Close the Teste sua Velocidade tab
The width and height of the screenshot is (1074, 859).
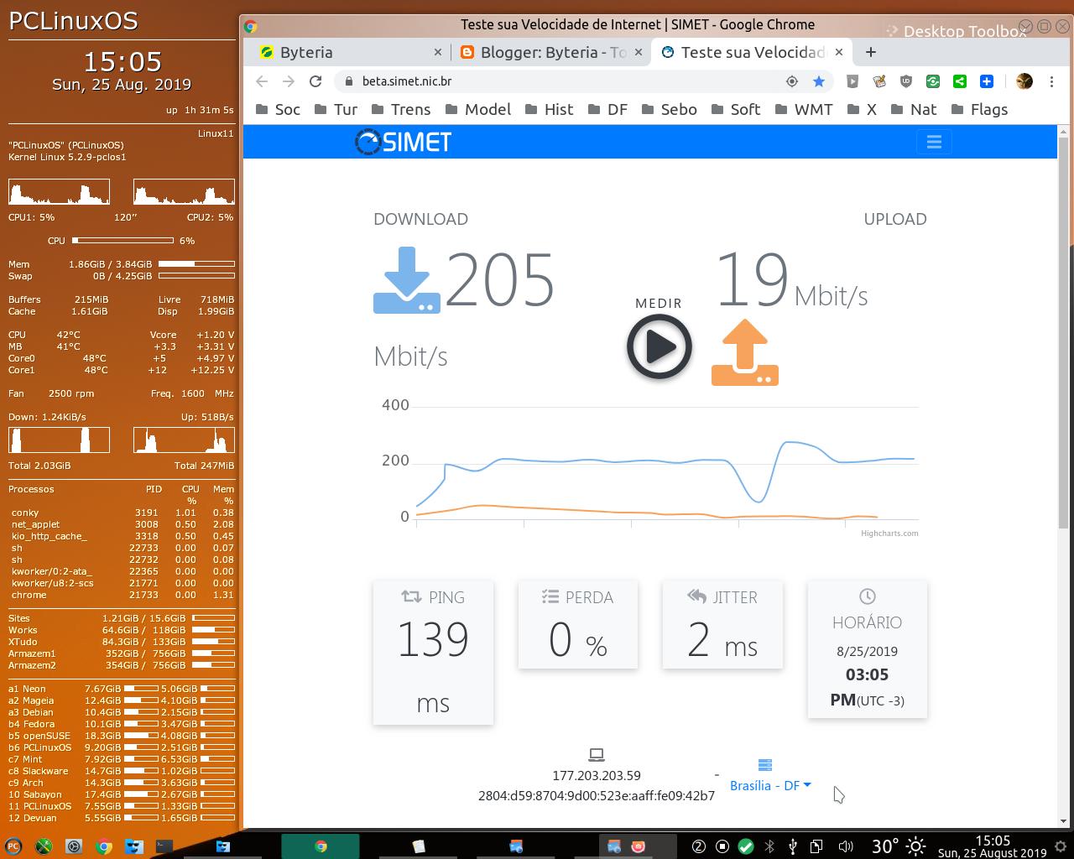coord(838,52)
